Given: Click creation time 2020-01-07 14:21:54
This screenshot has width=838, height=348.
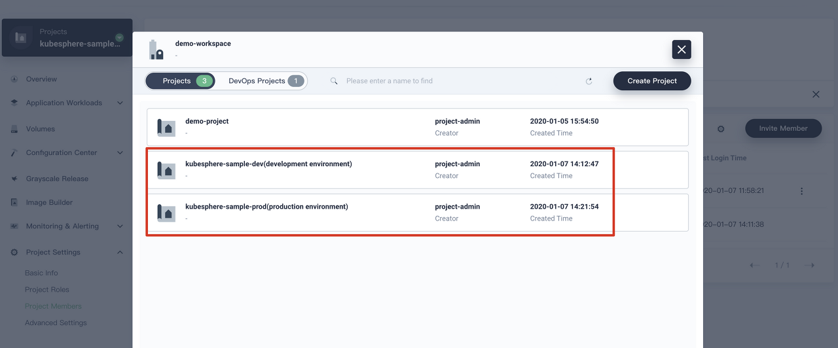Looking at the screenshot, I should 564,207.
